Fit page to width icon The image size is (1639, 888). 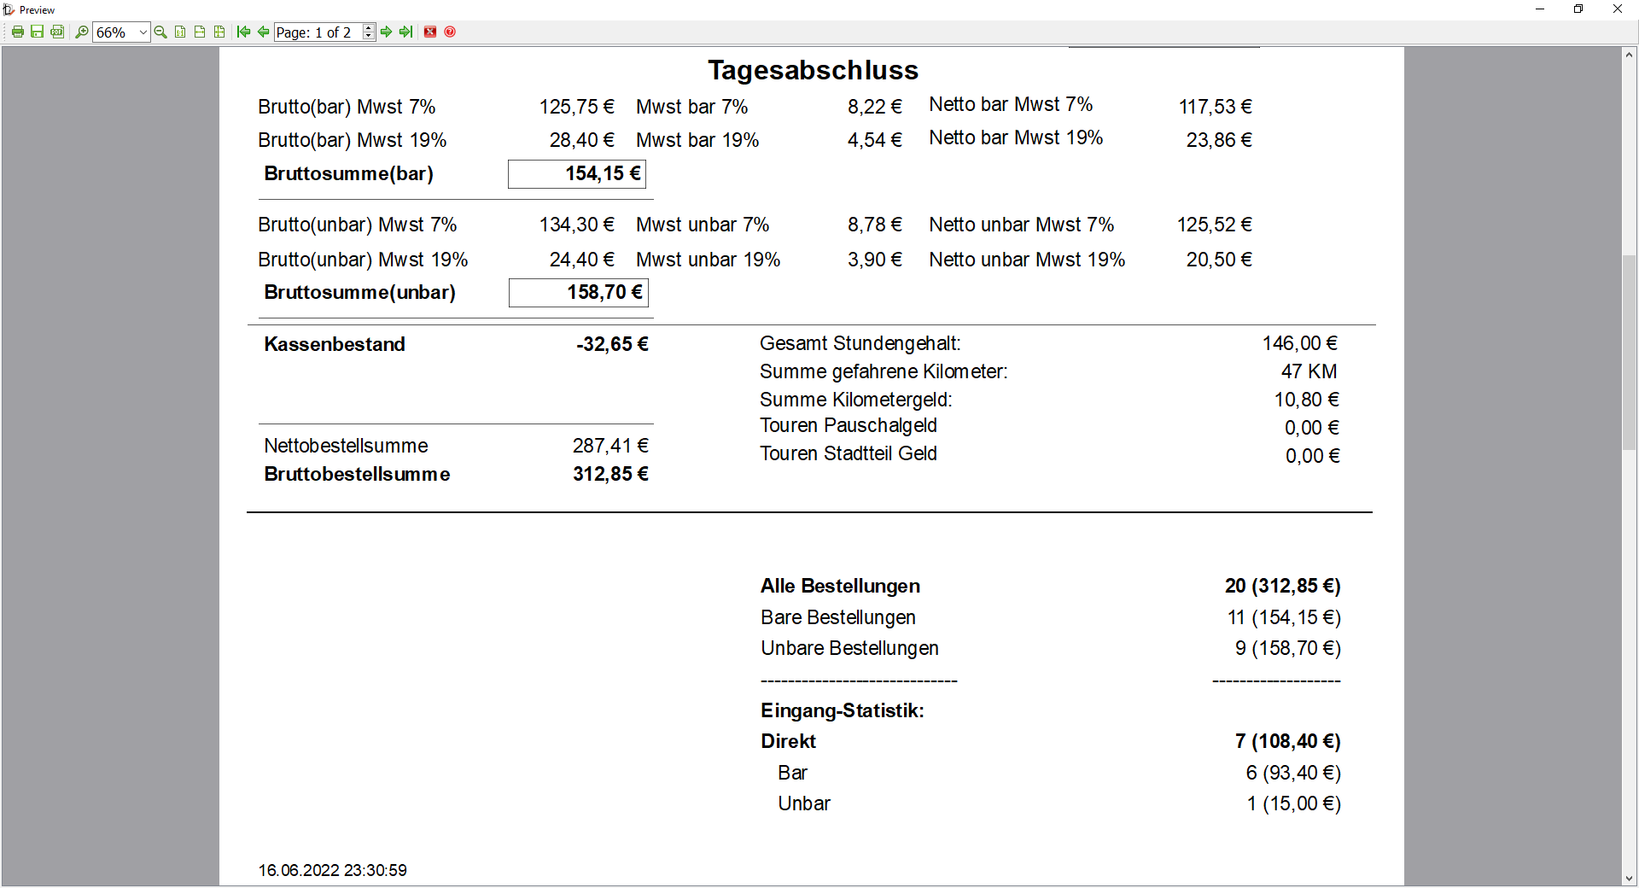coord(200,32)
